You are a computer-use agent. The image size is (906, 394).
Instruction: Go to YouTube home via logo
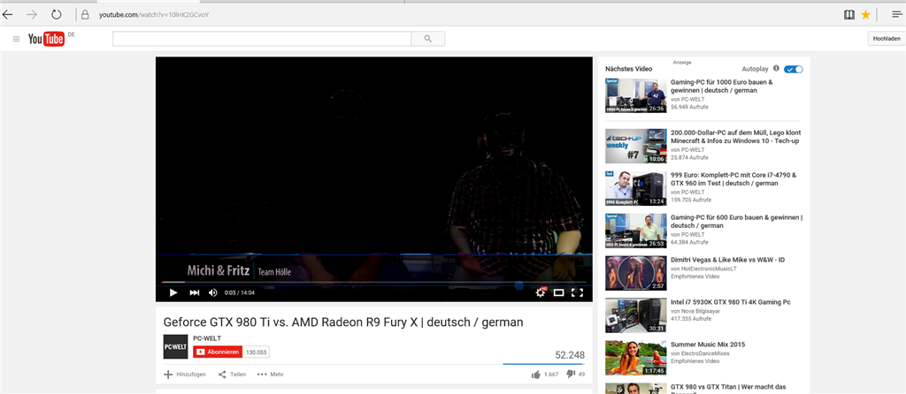[46, 39]
